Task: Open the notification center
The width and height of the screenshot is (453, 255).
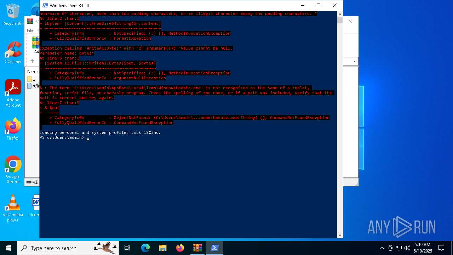Action: pos(441,248)
